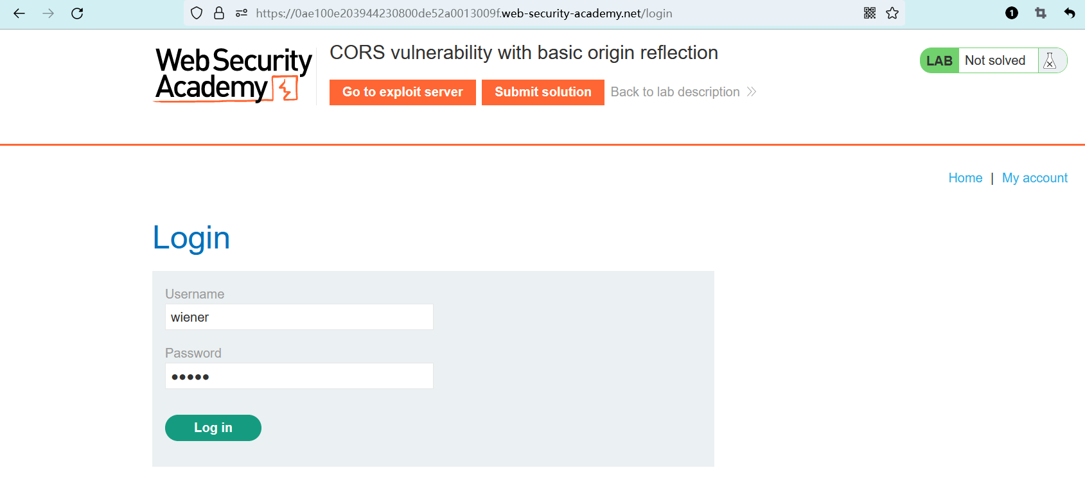1085x486 pixels.
Task: Go to My account page
Action: (1034, 178)
